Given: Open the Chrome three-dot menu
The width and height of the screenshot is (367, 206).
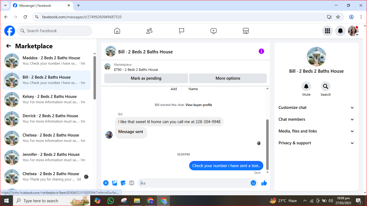Looking at the screenshot, I should 361,17.
